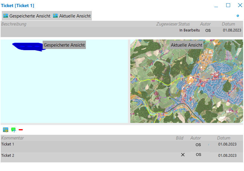244x171 pixels.
Task: Click the Gespeicherte Ansicht label over the left panel
Action: [x=64, y=45]
